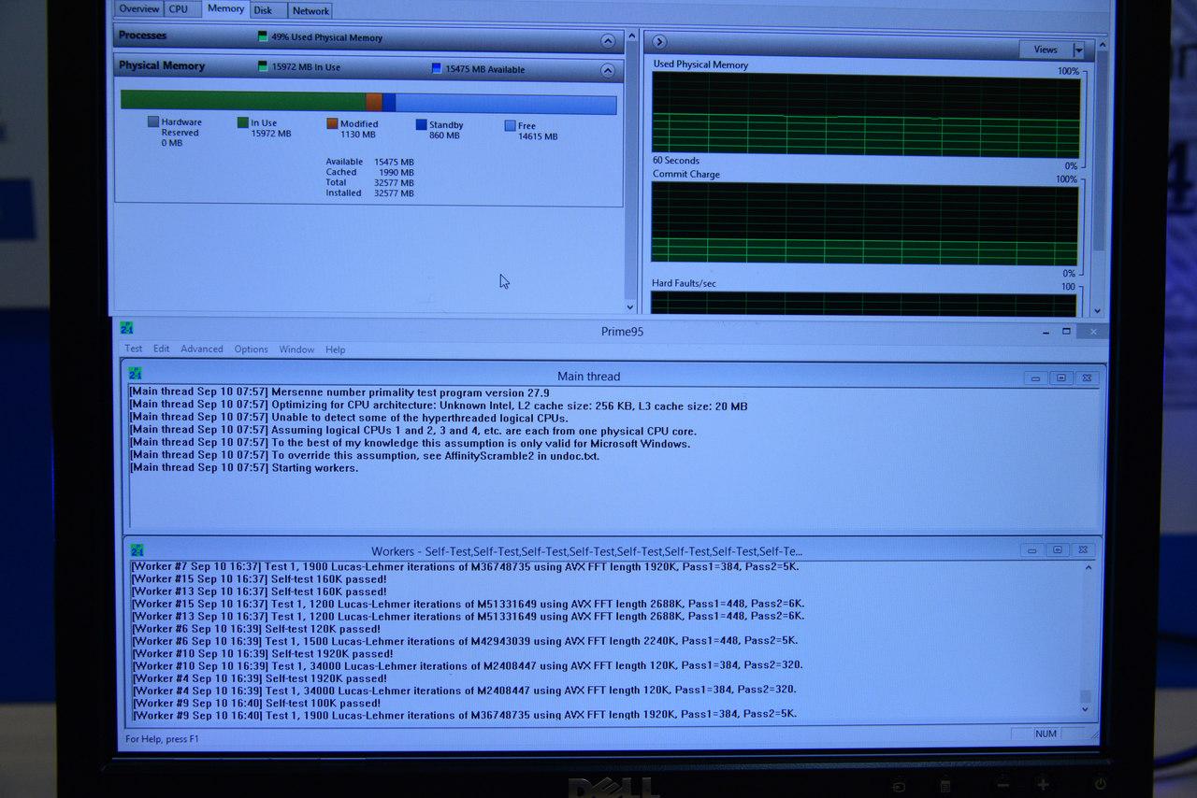
Task: Click the '15972 MB In Use' header text
Action: (x=306, y=67)
